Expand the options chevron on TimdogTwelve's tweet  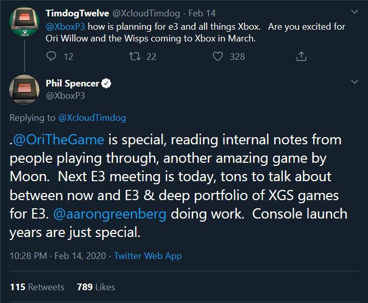pyautogui.click(x=354, y=11)
